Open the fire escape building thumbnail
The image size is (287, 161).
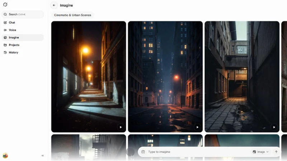pos(89,147)
